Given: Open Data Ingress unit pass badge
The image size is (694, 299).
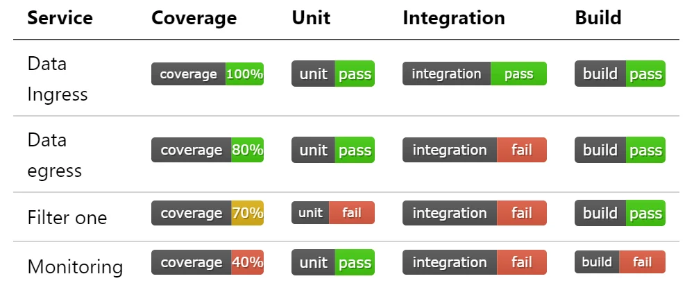Looking at the screenshot, I should point(333,74).
